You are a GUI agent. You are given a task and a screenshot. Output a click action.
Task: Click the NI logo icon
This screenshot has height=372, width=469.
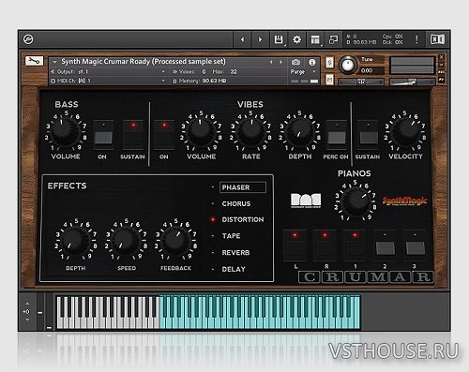(x=437, y=39)
